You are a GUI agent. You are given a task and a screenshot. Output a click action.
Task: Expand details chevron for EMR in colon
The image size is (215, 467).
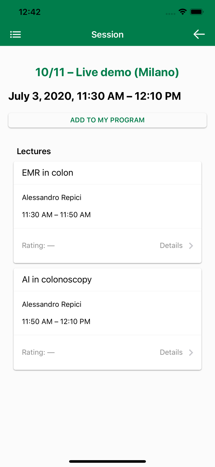coord(191,246)
